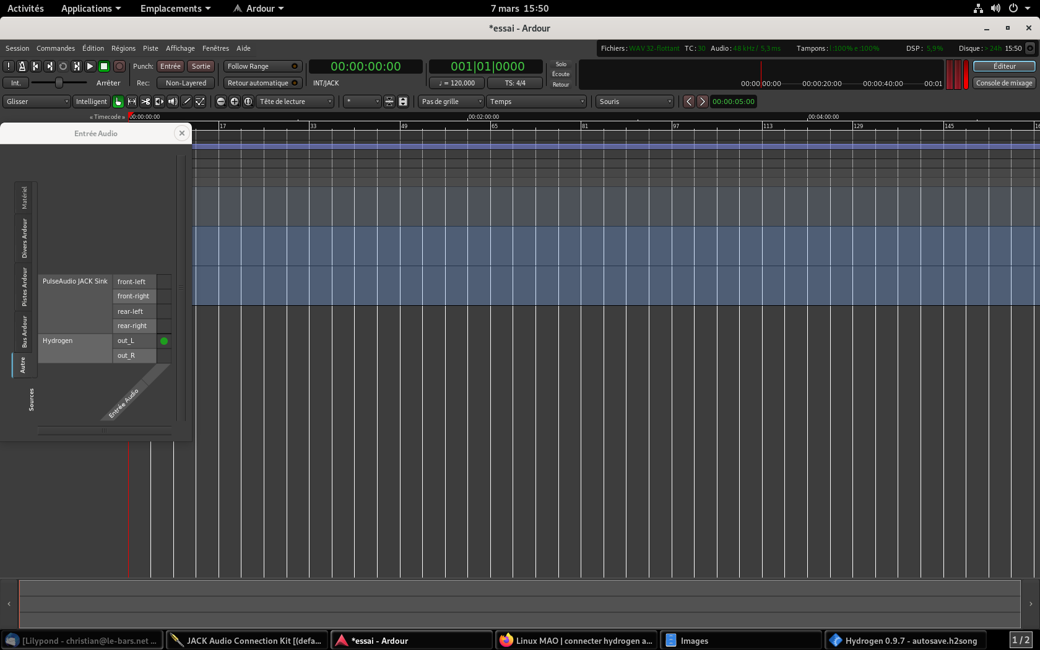
Task: Open the Pas de grille snap dropdown
Action: (451, 102)
